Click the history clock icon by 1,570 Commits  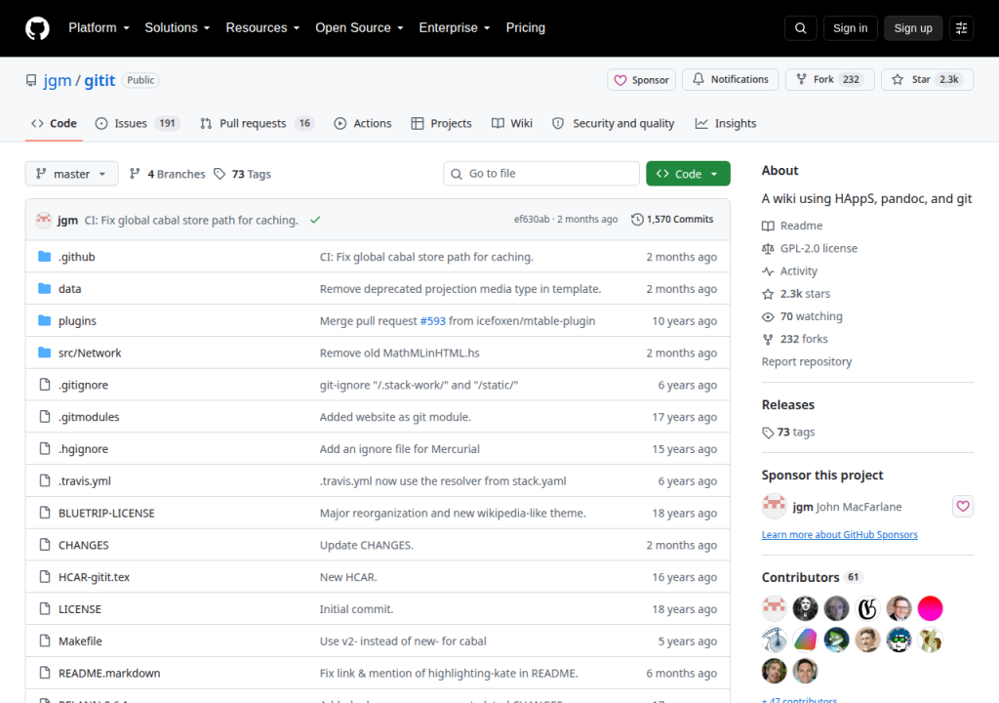[x=637, y=220]
